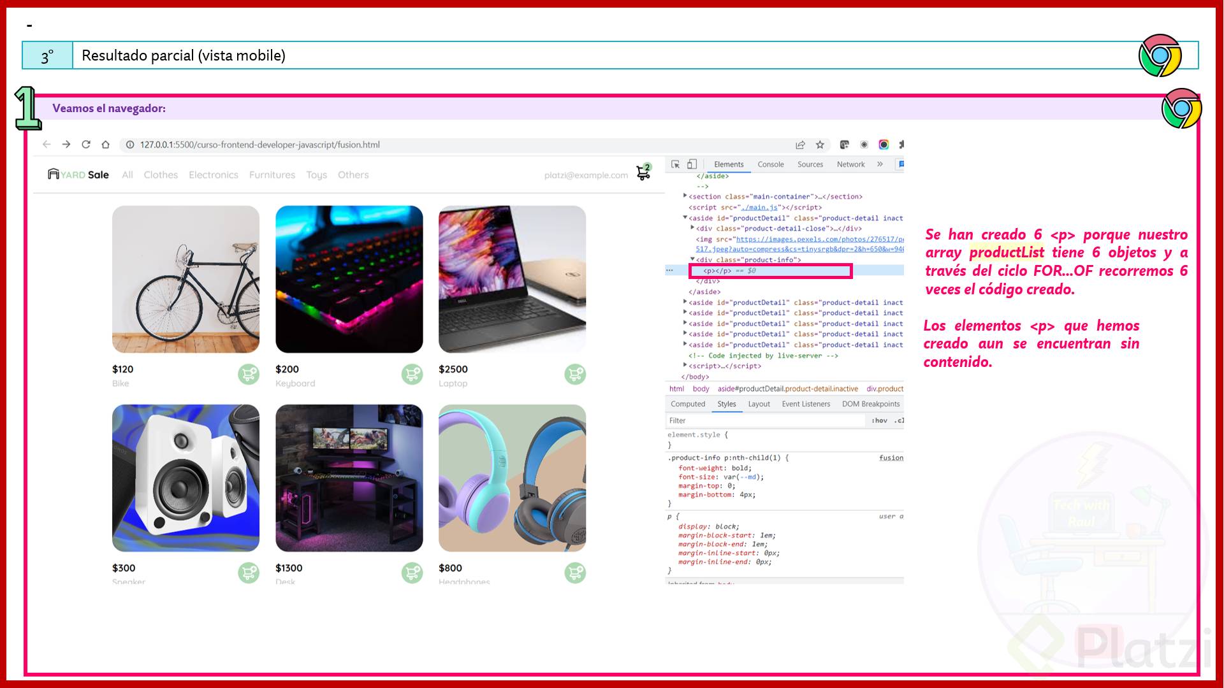Open the Layout pane tab
Screen dimensions: 1224x688
pos(759,404)
